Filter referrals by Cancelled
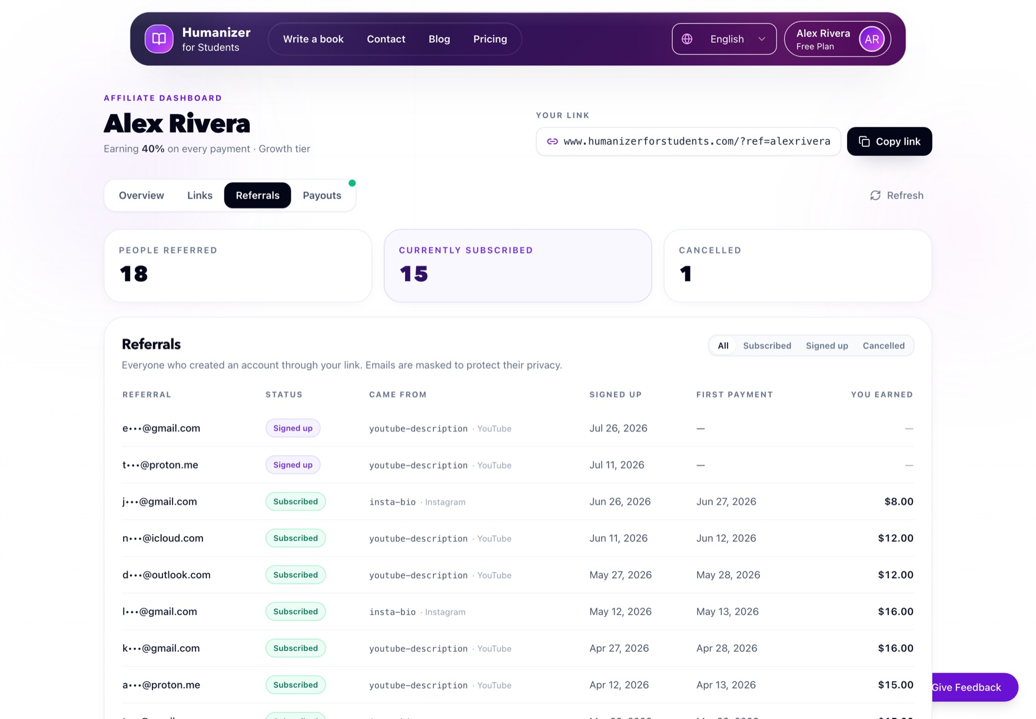This screenshot has height=719, width=1036. coord(884,345)
